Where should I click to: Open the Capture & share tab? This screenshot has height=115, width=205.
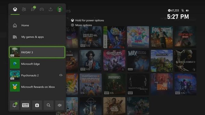coord(51,9)
